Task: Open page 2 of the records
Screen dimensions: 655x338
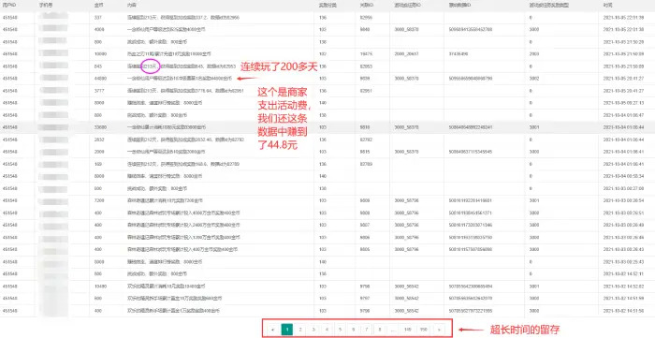Action: point(300,330)
